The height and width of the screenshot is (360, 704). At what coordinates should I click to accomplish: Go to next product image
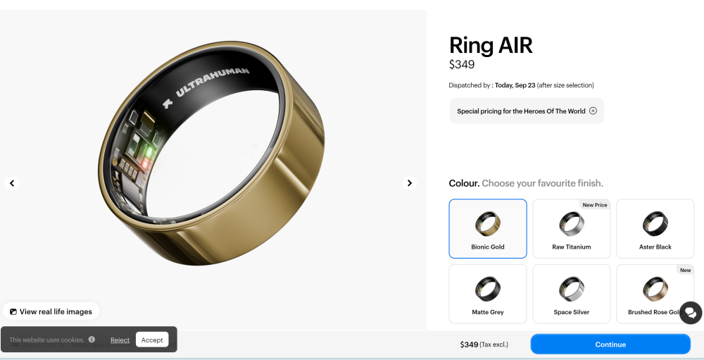coord(410,183)
